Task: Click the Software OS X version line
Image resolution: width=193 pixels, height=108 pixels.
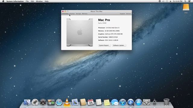Action: pos(108,40)
